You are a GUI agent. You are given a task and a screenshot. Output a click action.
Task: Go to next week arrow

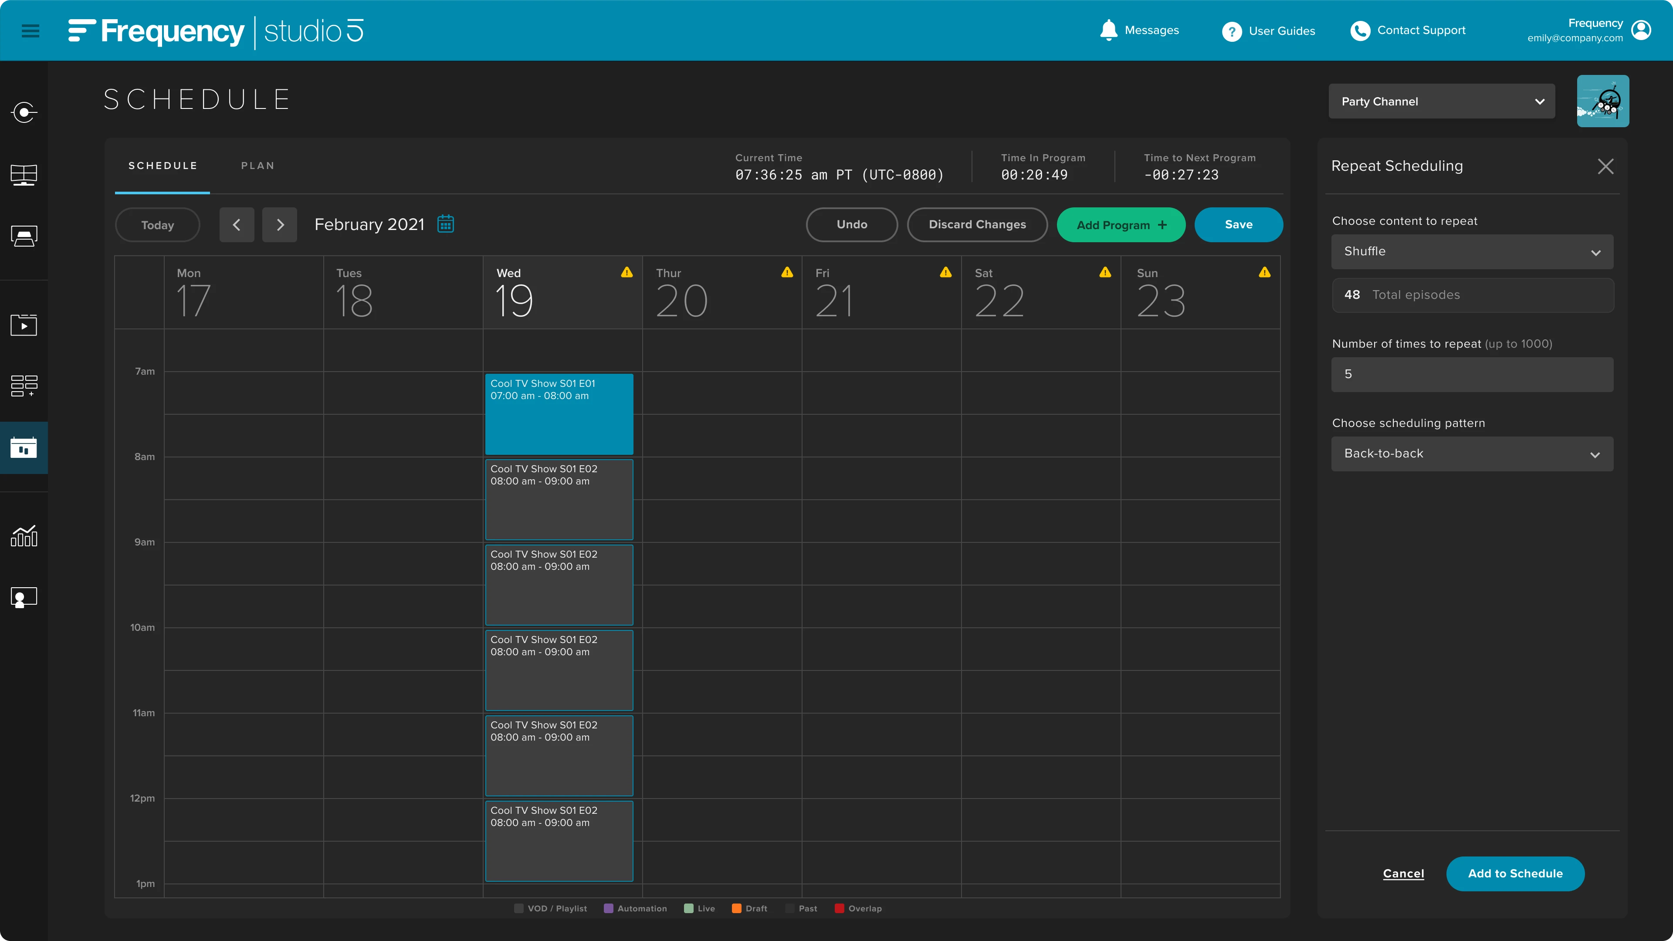point(280,225)
